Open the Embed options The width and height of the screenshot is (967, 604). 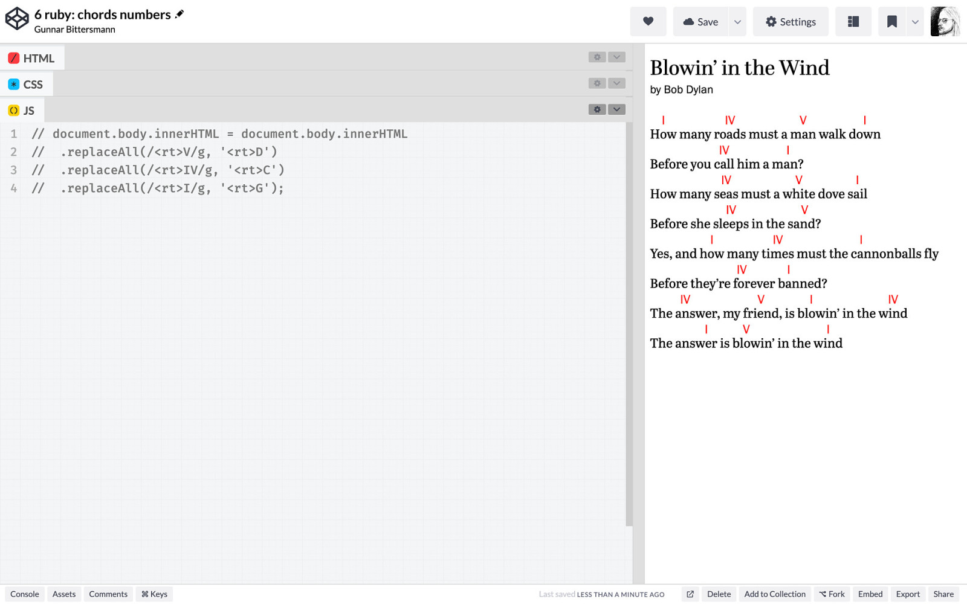(x=870, y=594)
